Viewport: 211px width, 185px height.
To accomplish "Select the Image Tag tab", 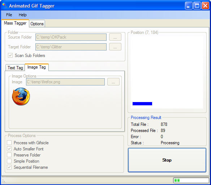I will click(36, 67).
